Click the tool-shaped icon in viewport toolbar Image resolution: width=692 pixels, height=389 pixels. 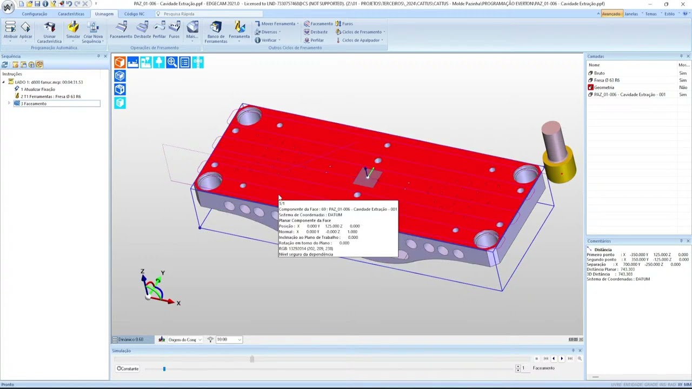click(x=159, y=63)
